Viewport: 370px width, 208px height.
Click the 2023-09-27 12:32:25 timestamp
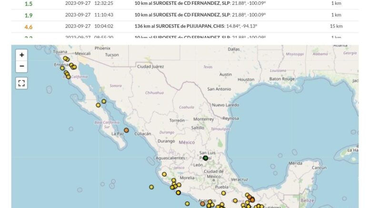pyautogui.click(x=89, y=3)
